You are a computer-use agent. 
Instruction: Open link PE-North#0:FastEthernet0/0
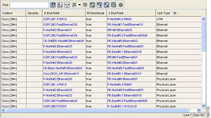click(126, 68)
